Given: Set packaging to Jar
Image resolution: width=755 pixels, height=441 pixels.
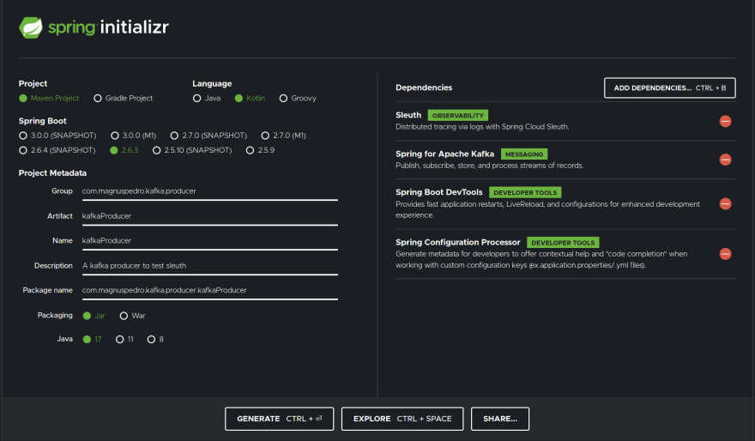Looking at the screenshot, I should point(94,316).
